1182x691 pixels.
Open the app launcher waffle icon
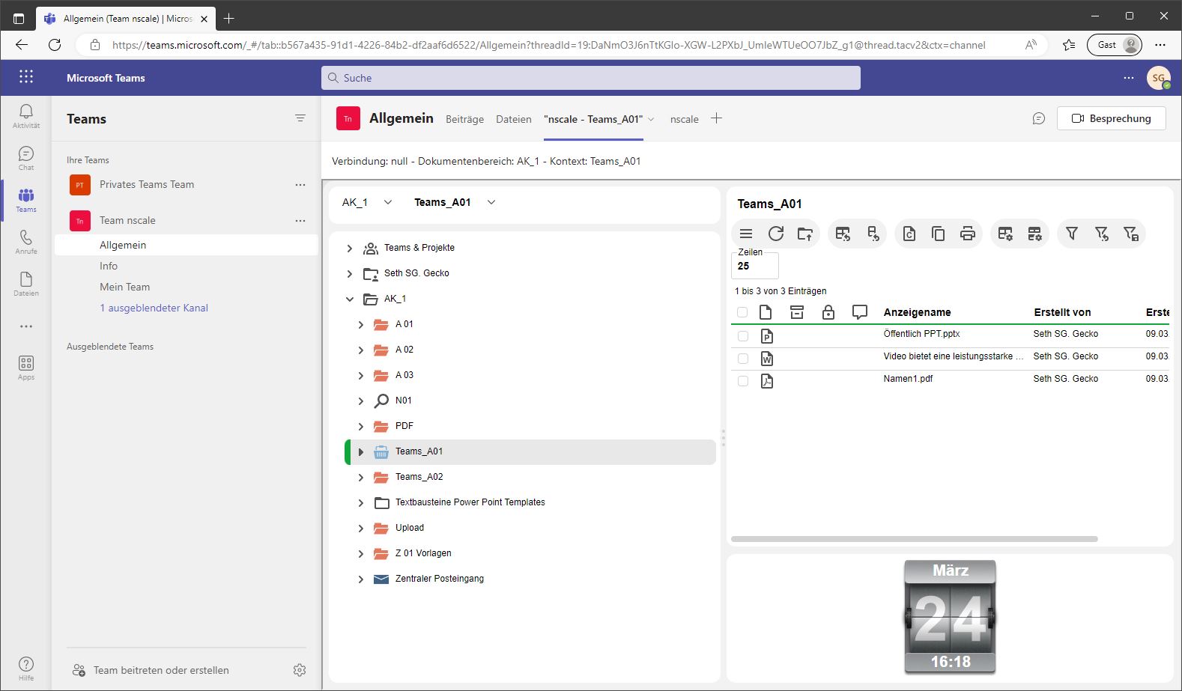click(x=26, y=77)
